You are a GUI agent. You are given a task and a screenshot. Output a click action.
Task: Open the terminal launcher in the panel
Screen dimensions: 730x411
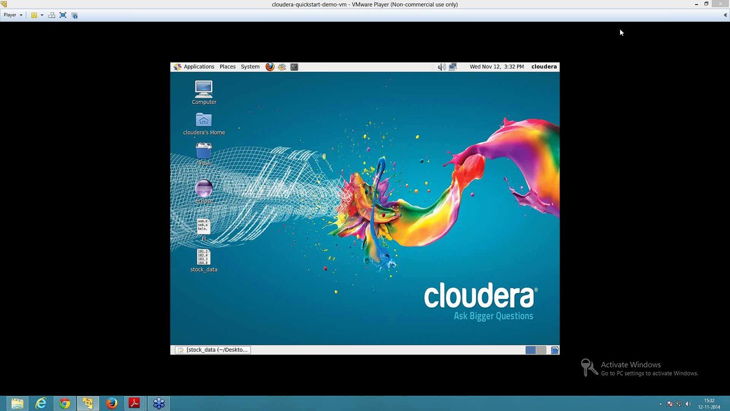click(294, 67)
